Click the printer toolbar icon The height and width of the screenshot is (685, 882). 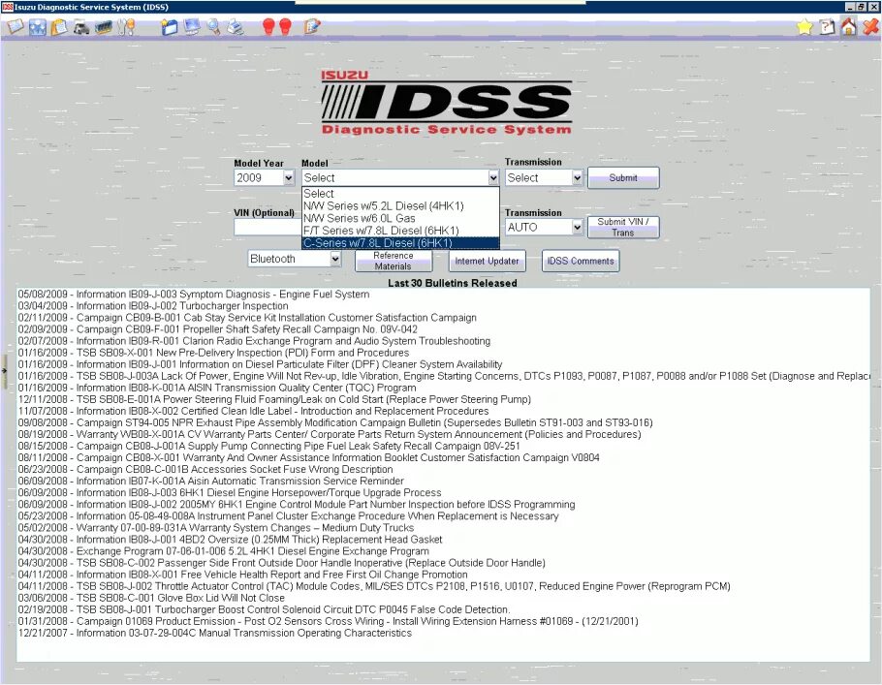pos(236,27)
